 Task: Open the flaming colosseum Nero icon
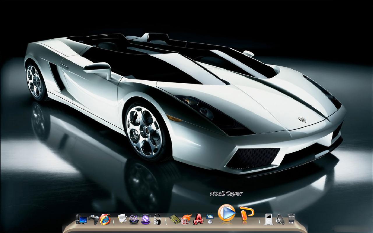[186, 219]
